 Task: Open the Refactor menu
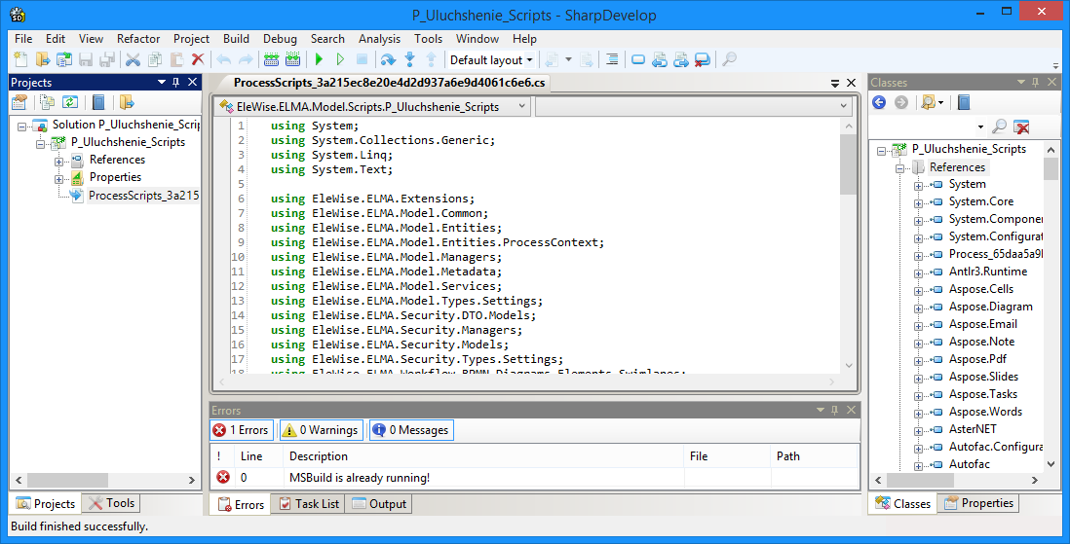(x=137, y=39)
